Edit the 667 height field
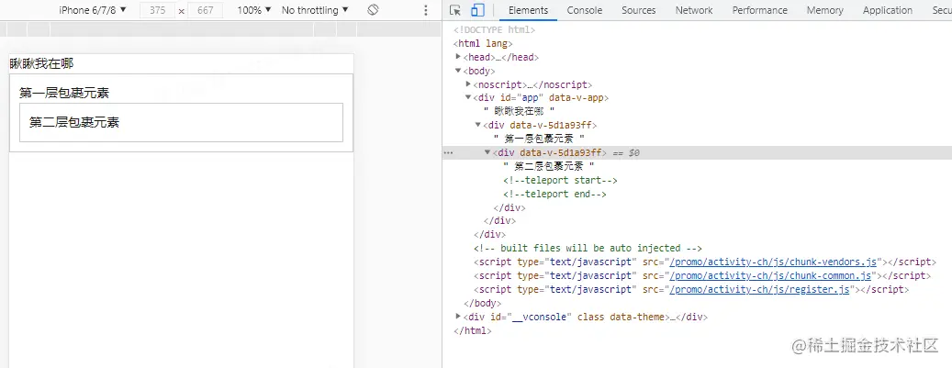Viewport: 952px width, 368px height. click(x=206, y=10)
